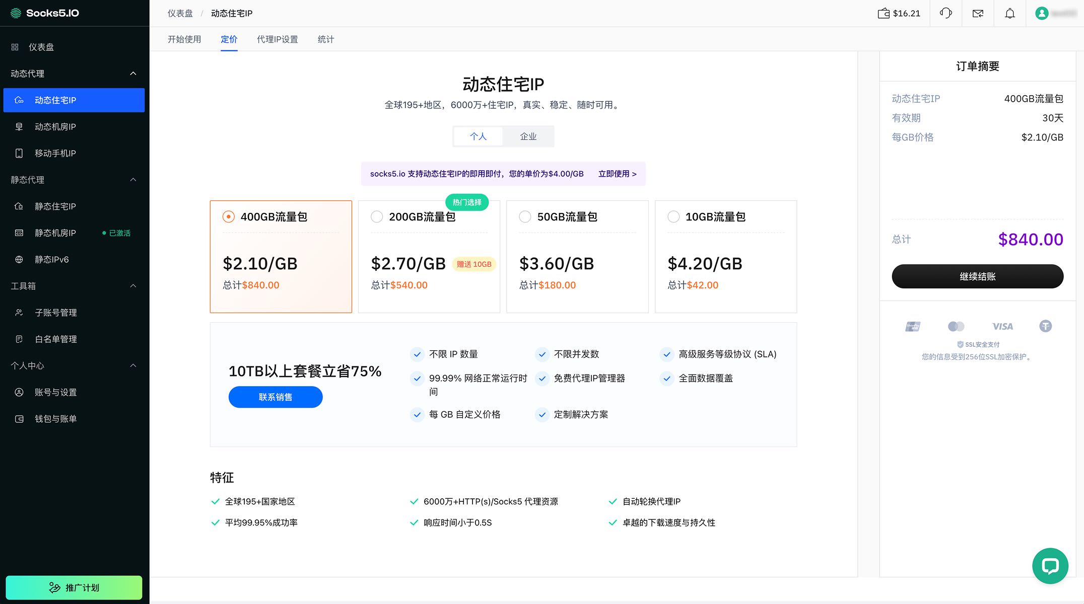The height and width of the screenshot is (604, 1084).
Task: Click the 立即使用 pay-as-you-go link
Action: [617, 174]
